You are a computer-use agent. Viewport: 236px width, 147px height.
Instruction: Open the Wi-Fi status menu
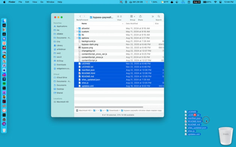coord(215,2)
